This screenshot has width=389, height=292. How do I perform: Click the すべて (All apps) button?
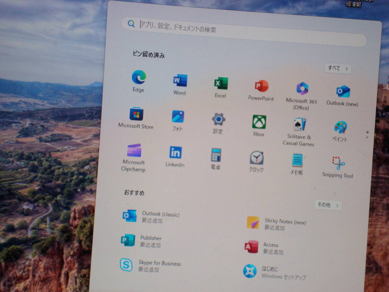(x=338, y=68)
